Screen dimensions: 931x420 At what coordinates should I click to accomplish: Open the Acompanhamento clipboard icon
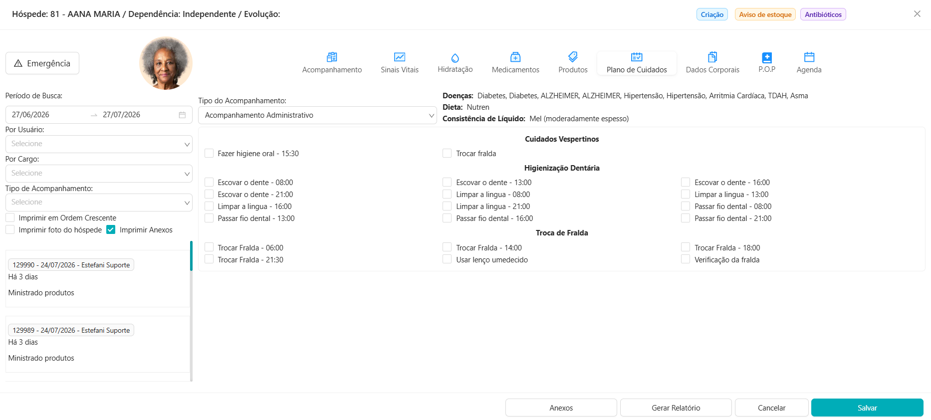click(332, 57)
